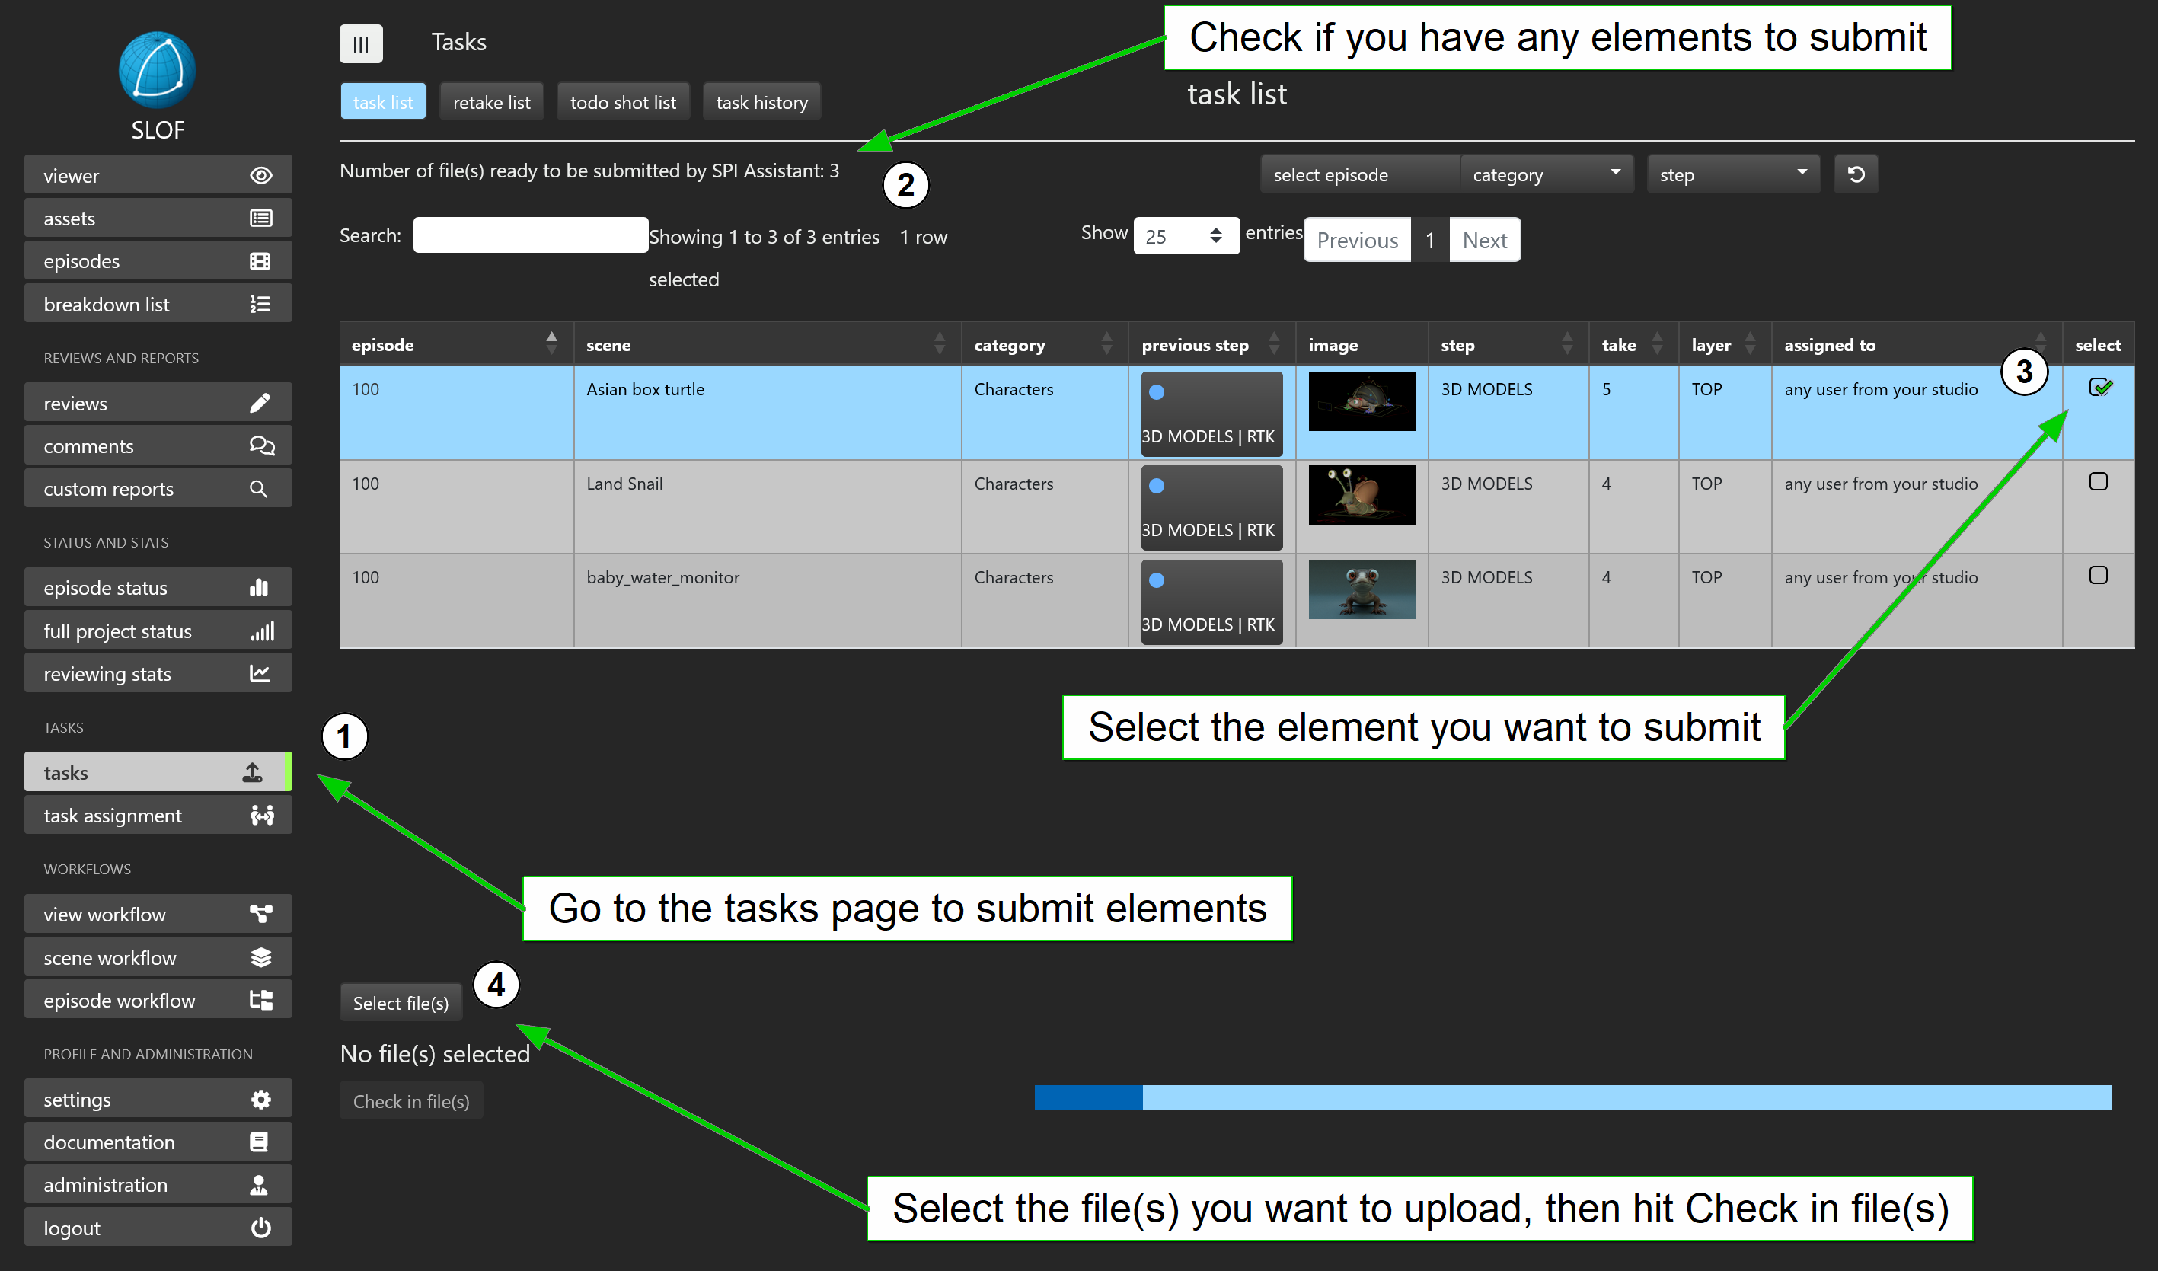
Task: Check the Land Snail row checkbox
Action: tap(2098, 482)
